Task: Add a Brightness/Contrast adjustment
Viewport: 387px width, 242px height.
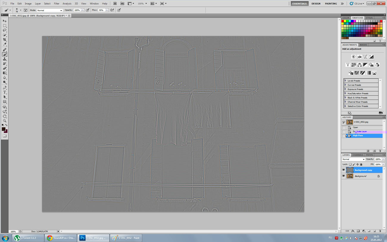Action: (x=354, y=57)
